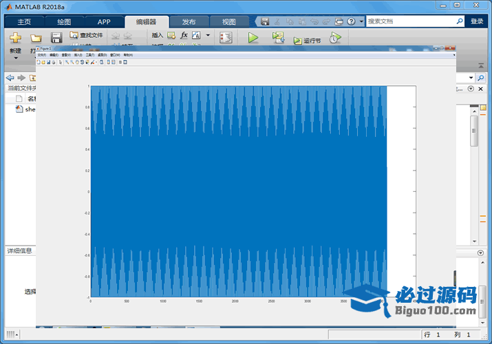
Task: Click the insert section icon beside 插入
Action: coord(171,36)
